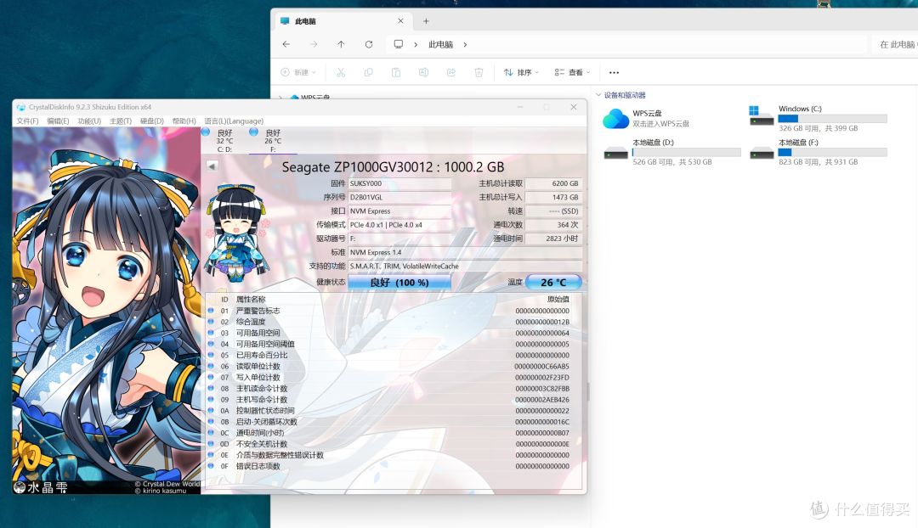Go back in File Explorer
This screenshot has width=918, height=528.
pos(286,44)
